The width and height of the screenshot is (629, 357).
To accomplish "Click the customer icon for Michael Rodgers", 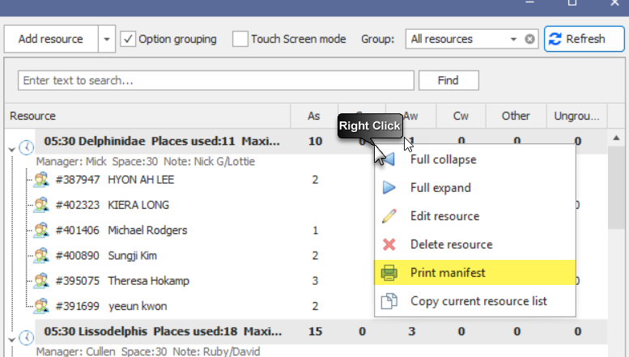I will 41,230.
